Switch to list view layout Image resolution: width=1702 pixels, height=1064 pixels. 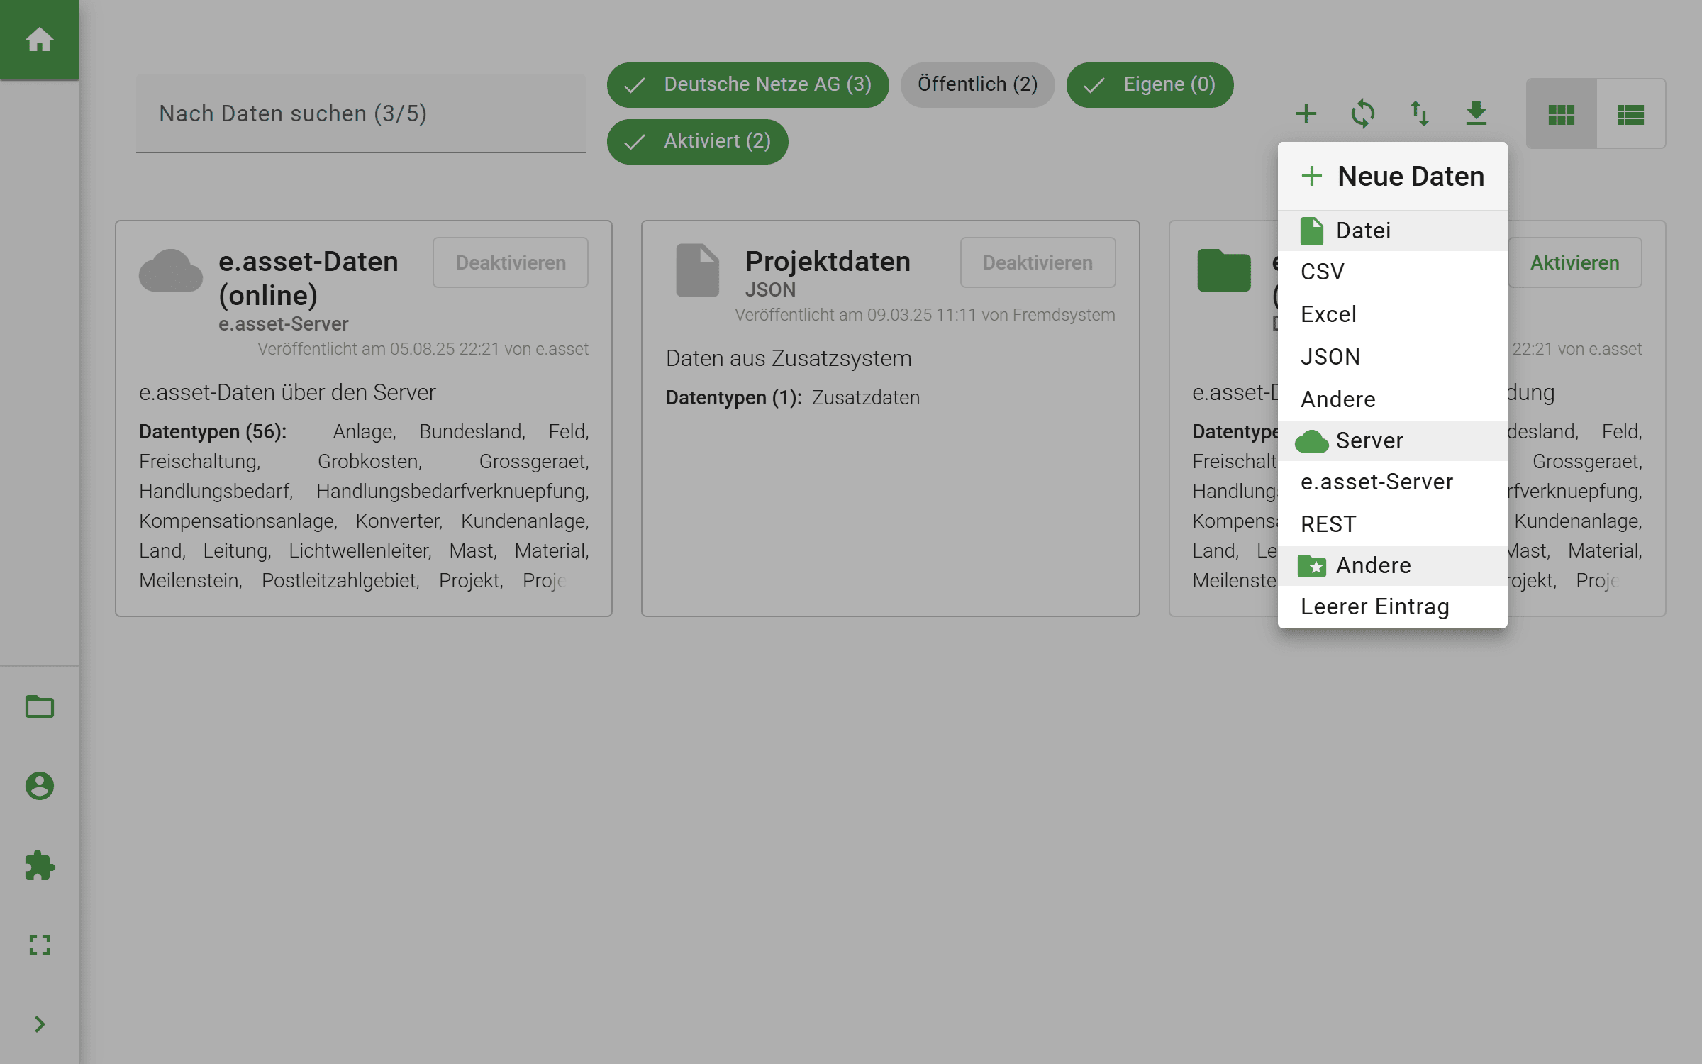tap(1629, 113)
